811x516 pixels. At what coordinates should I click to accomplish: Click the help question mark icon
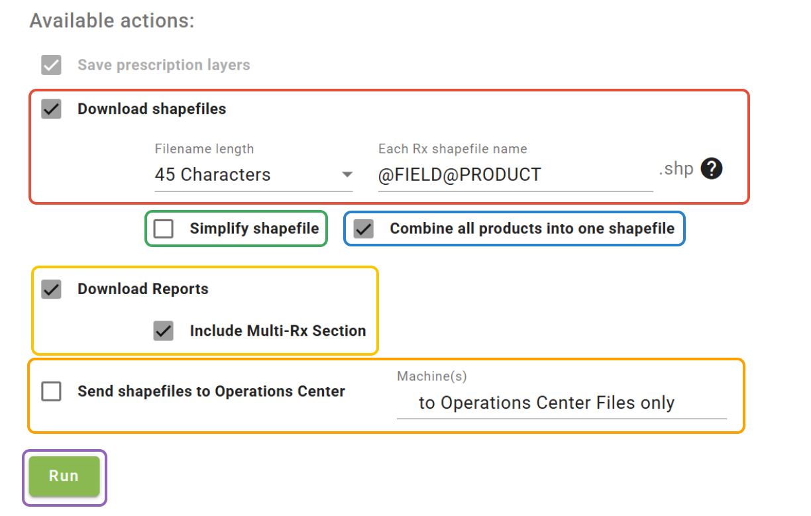coord(712,169)
